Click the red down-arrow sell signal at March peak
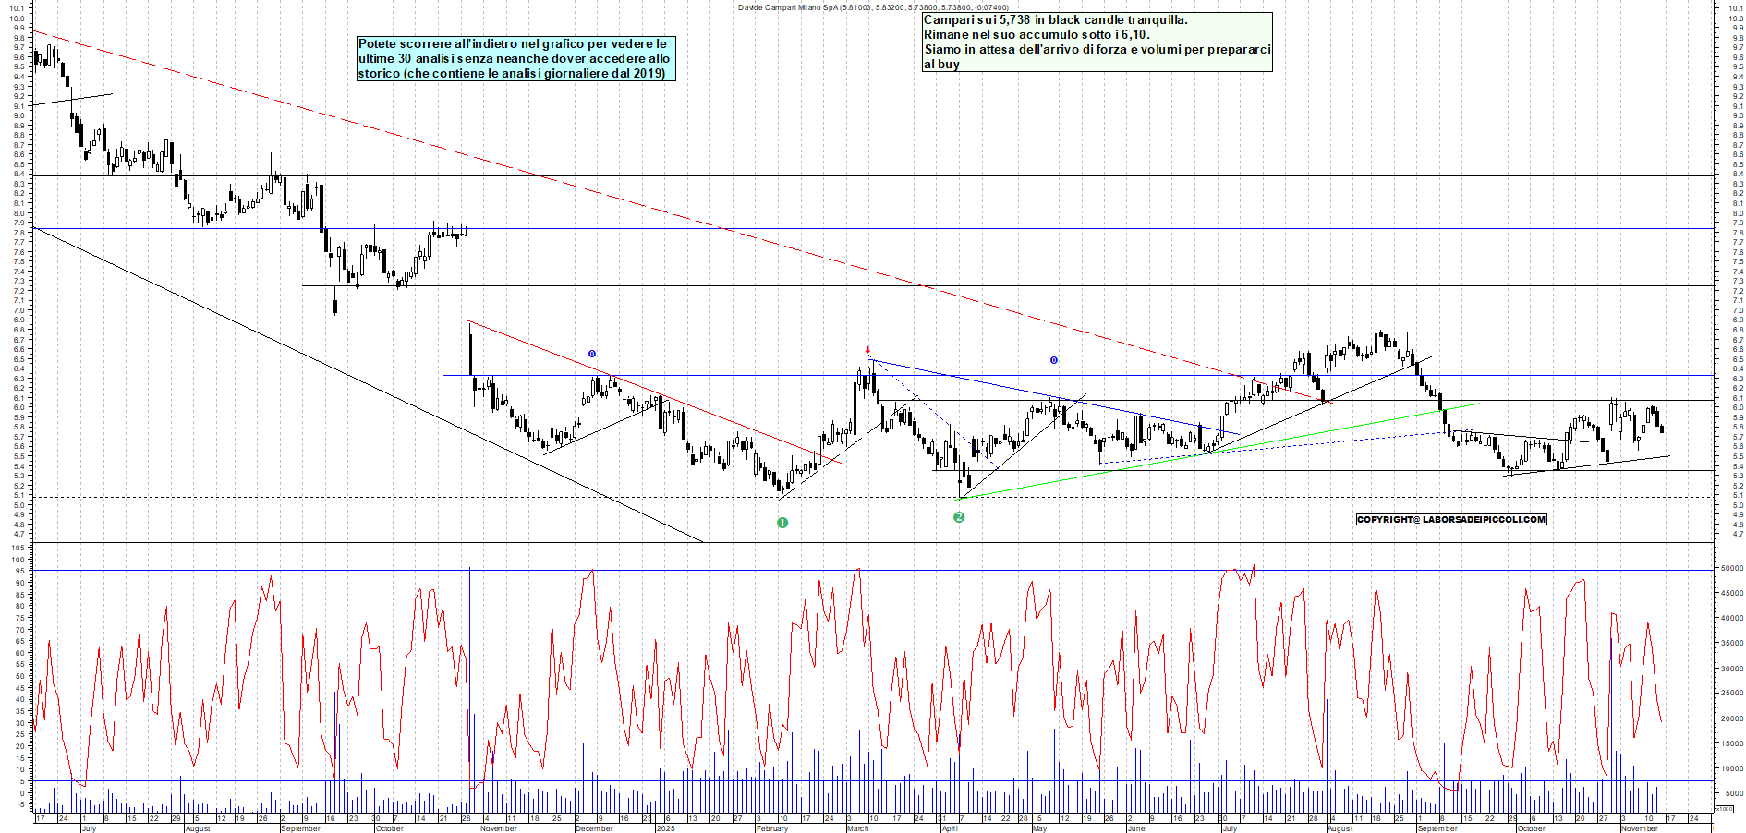This screenshot has width=1746, height=833. tap(867, 348)
